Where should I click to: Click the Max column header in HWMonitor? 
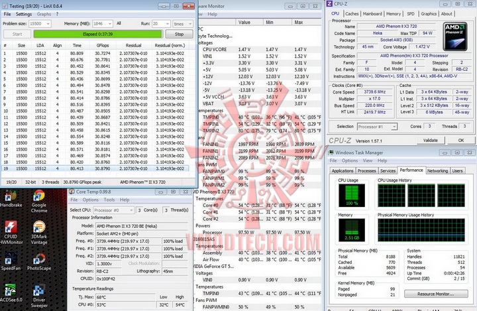pyautogui.click(x=307, y=23)
